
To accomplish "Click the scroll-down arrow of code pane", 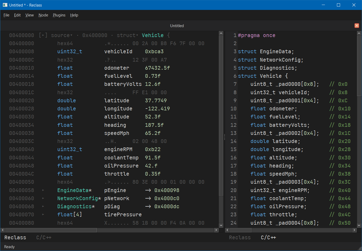I will tap(359, 225).
